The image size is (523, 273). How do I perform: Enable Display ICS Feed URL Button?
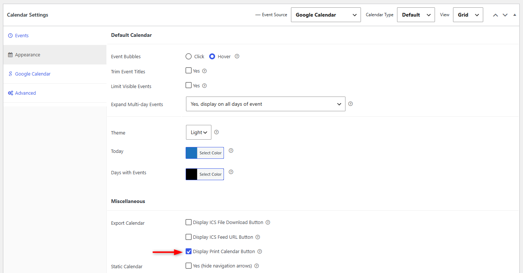pyautogui.click(x=189, y=237)
